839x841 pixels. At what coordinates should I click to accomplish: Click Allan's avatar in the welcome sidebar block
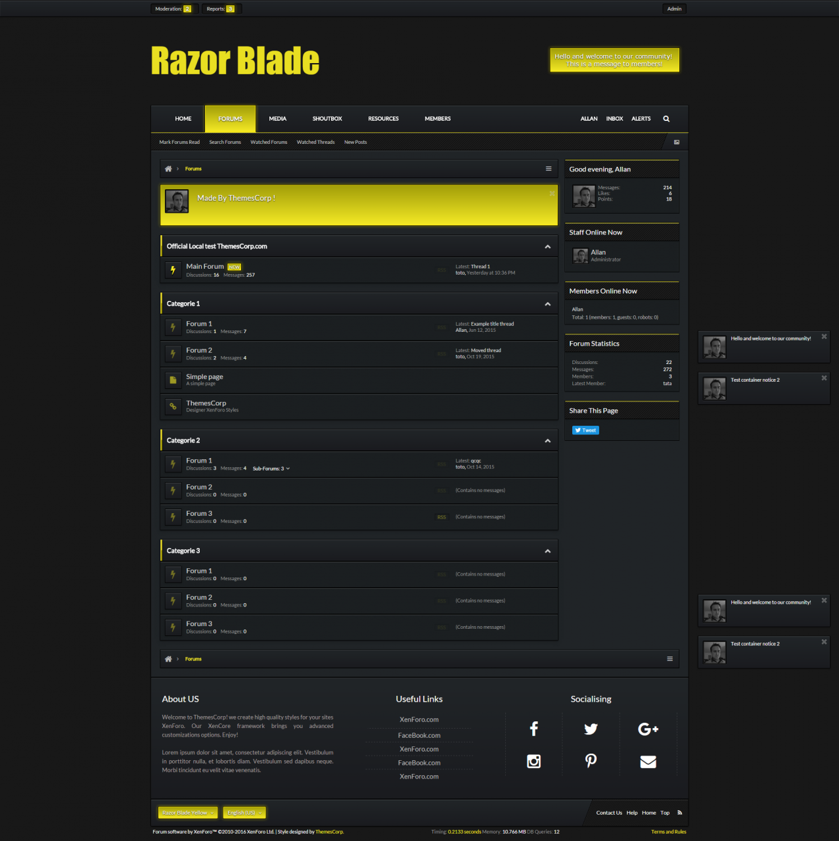click(x=583, y=196)
